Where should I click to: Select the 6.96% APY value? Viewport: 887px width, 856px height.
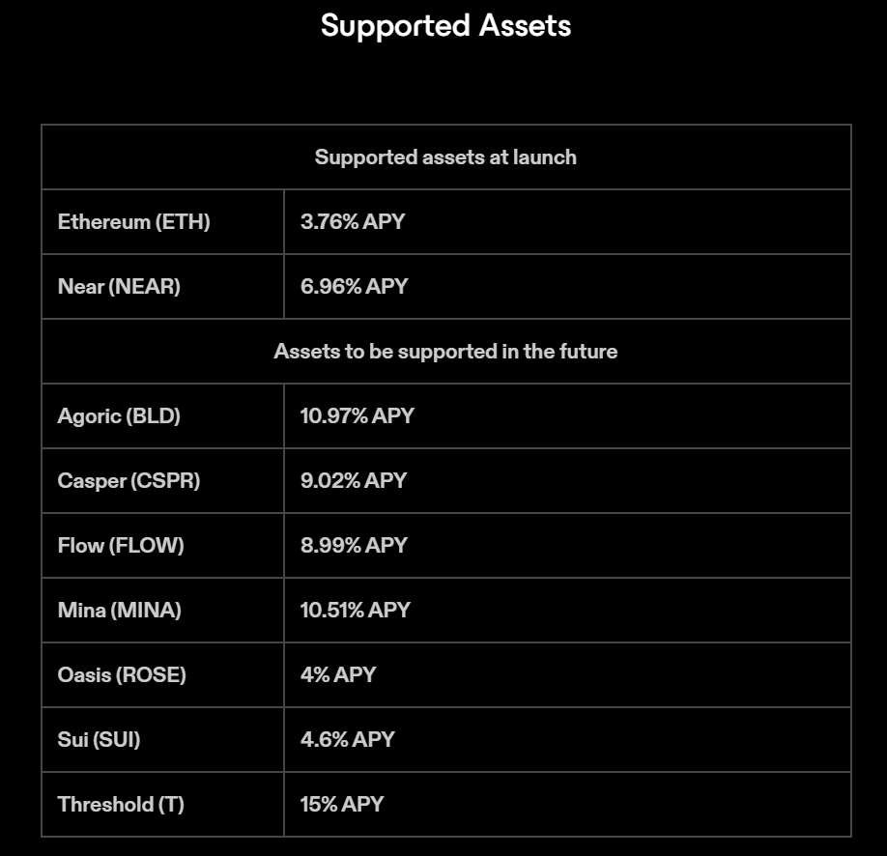click(354, 286)
